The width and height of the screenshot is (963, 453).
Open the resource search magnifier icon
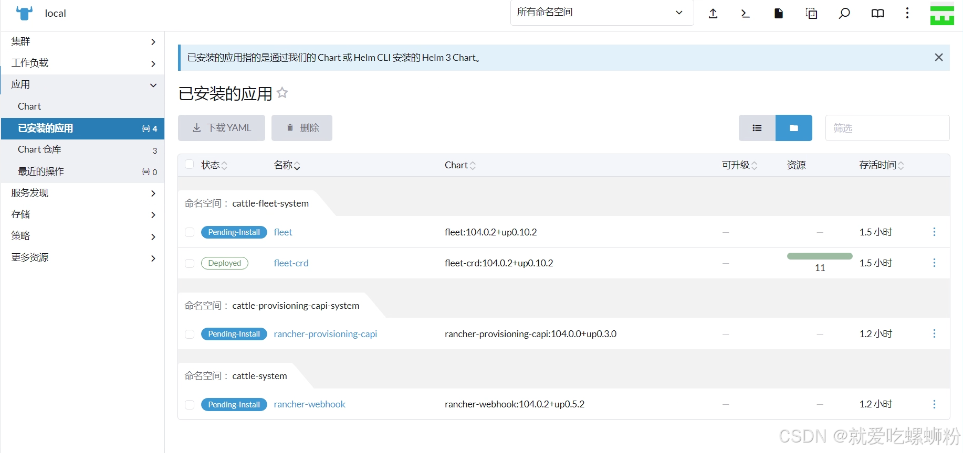(x=844, y=14)
